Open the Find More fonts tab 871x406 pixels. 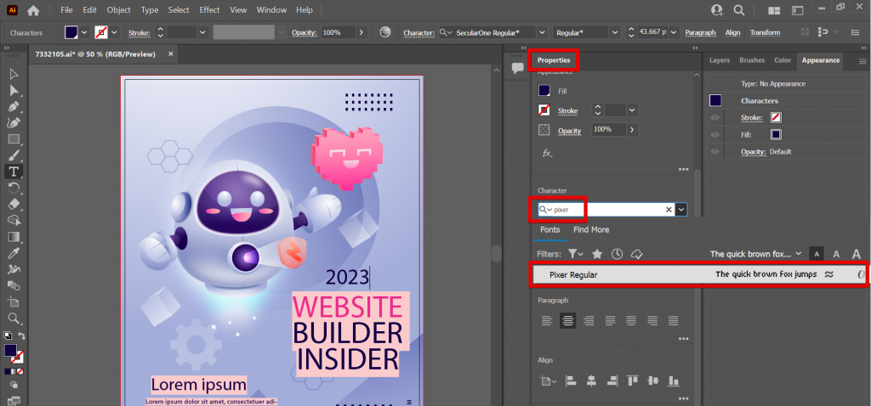pos(590,229)
